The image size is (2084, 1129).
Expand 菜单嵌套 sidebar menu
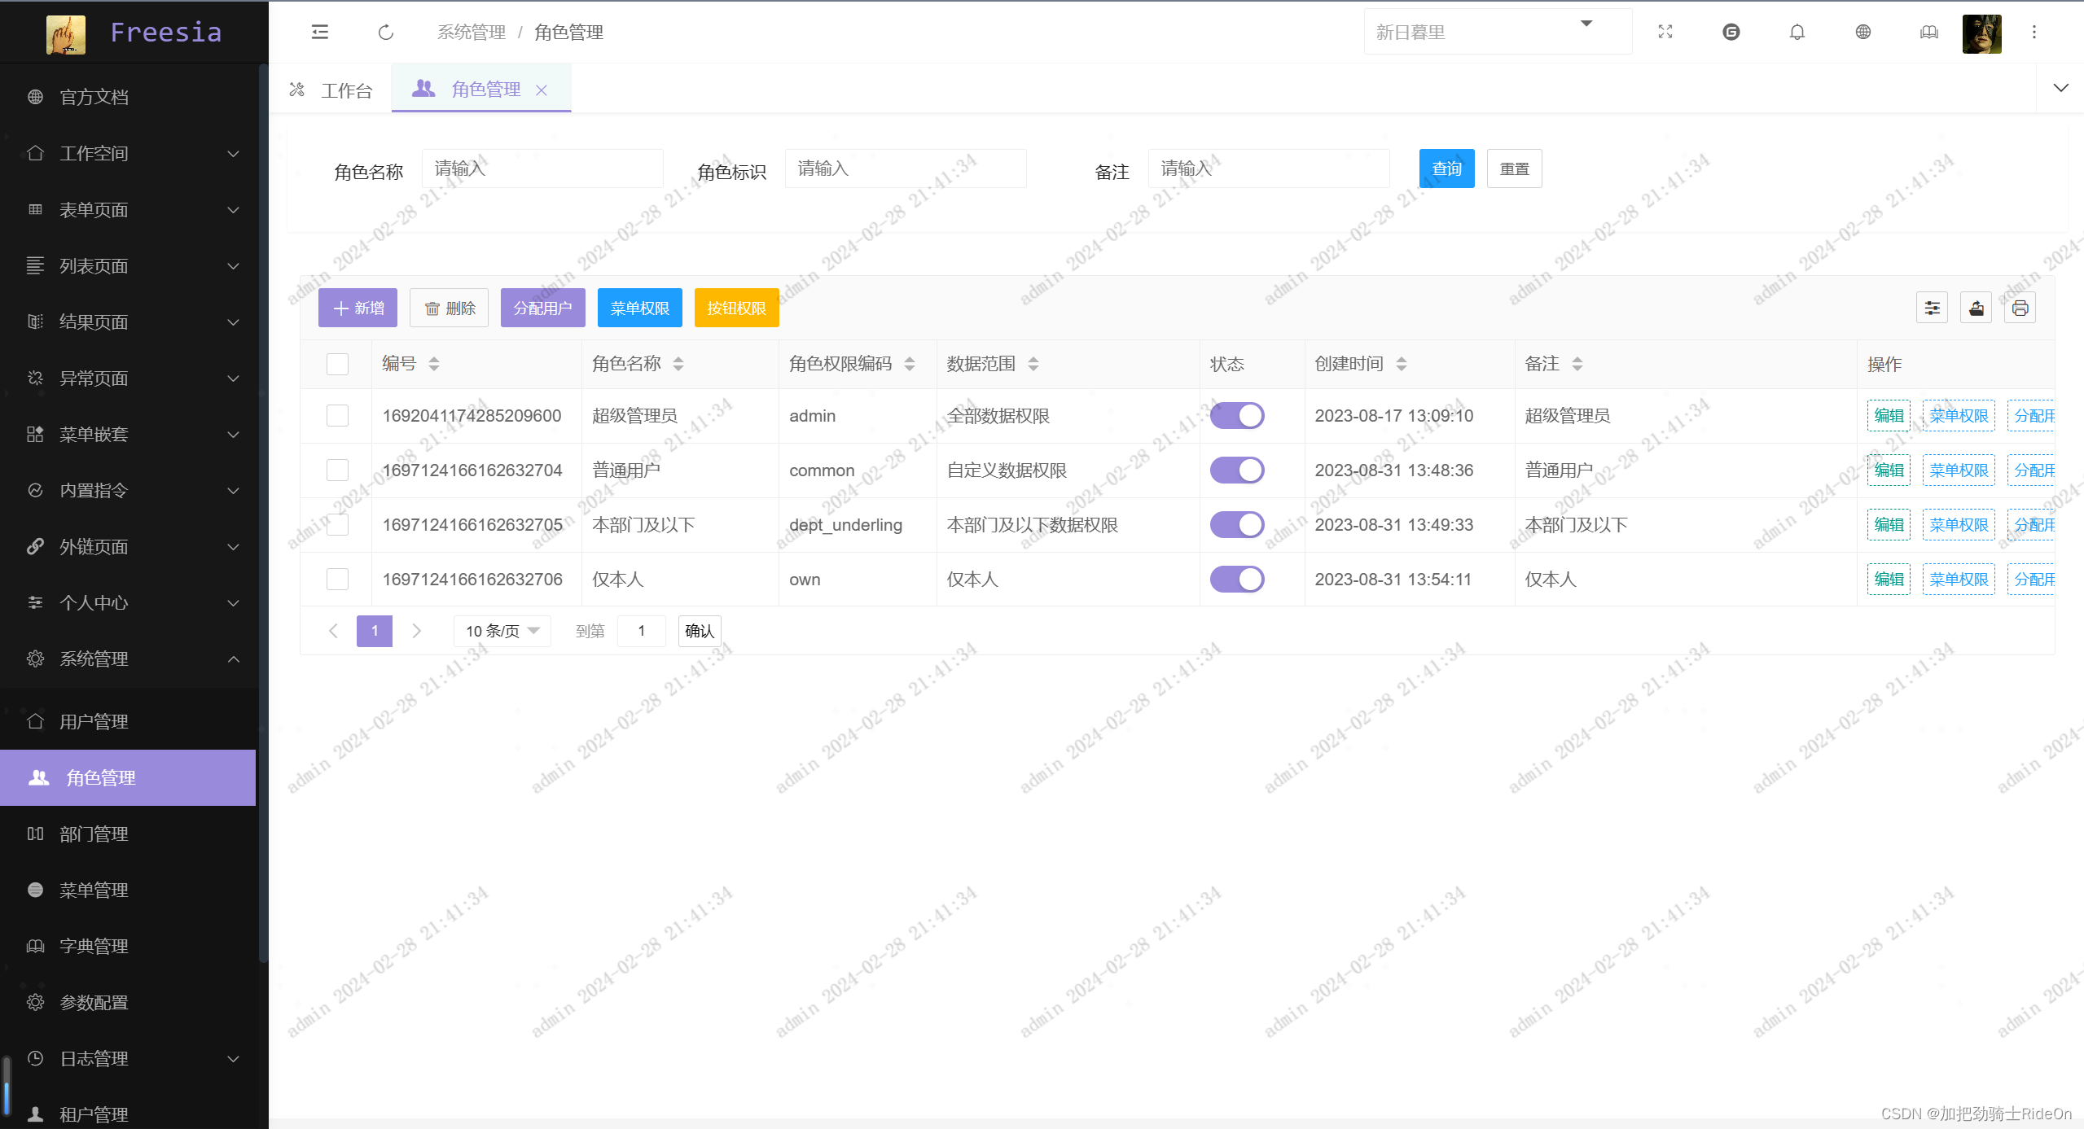click(129, 434)
